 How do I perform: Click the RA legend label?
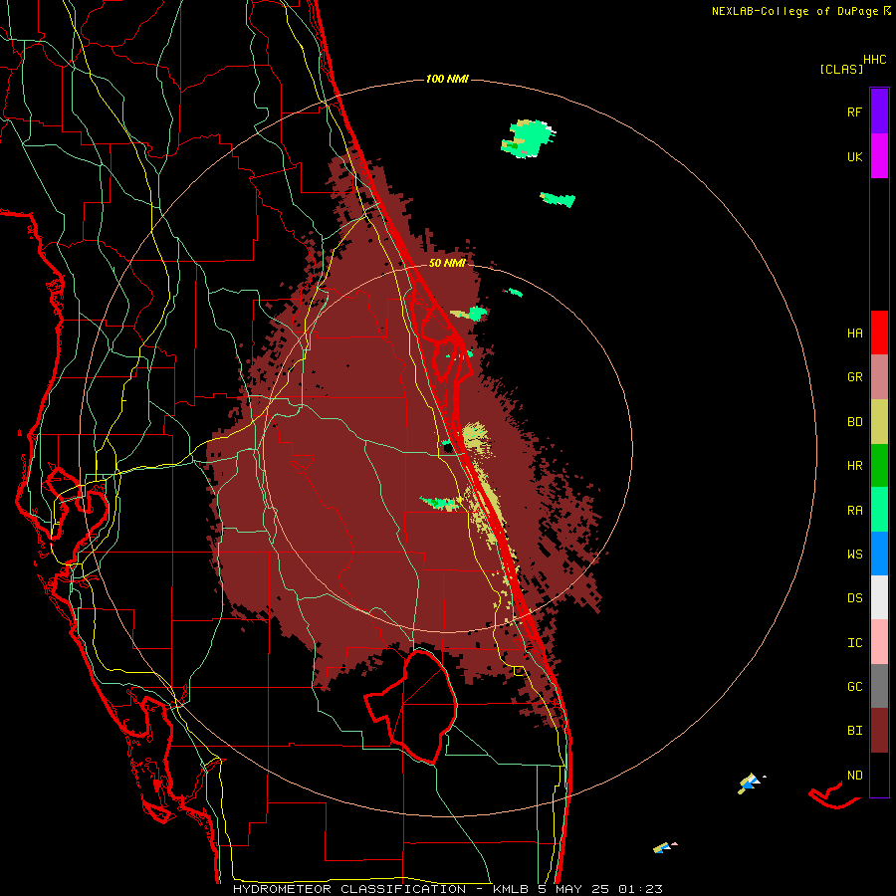click(x=854, y=511)
